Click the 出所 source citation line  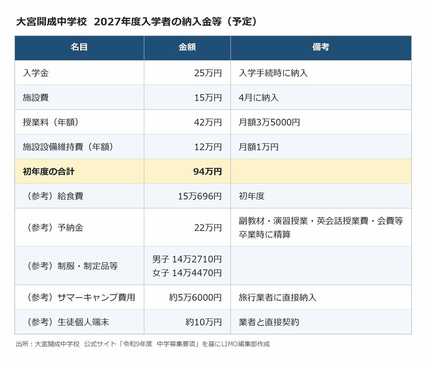tap(143, 344)
